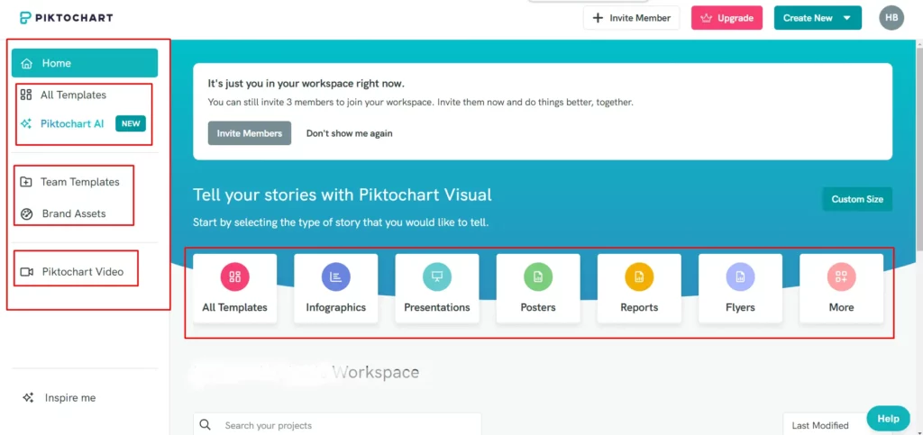This screenshot has height=435, width=923.
Task: Open Piktochart Video in the sidebar
Action: pos(82,272)
